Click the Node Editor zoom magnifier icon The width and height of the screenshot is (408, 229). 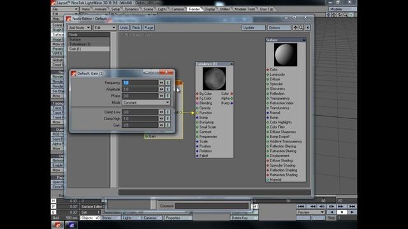click(301, 27)
